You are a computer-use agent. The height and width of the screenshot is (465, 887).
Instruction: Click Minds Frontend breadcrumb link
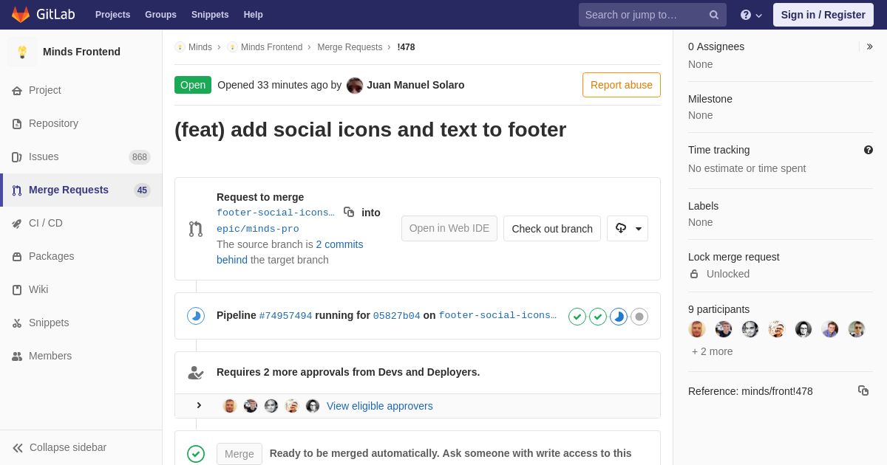click(x=271, y=47)
